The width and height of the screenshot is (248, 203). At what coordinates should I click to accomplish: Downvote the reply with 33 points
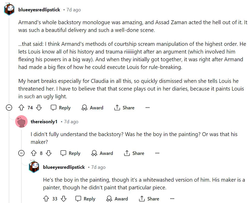63,199
